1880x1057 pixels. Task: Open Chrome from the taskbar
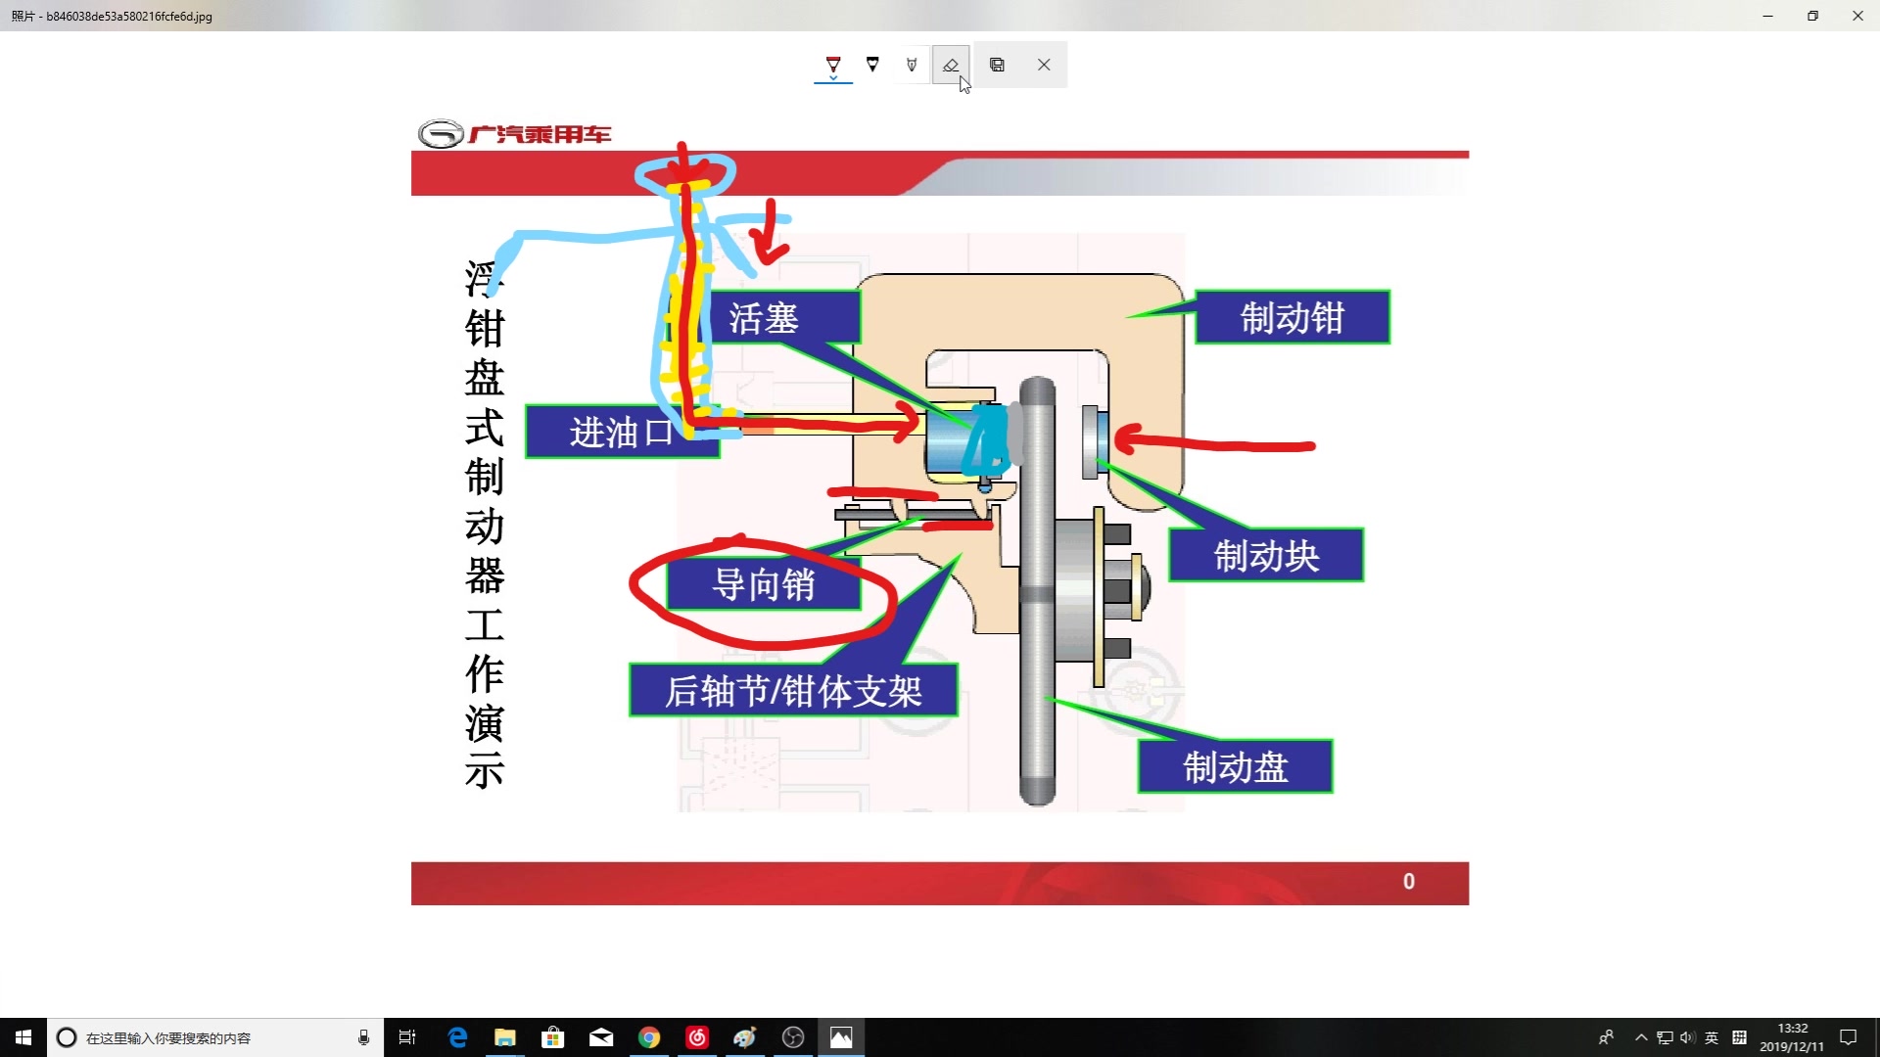tap(649, 1037)
